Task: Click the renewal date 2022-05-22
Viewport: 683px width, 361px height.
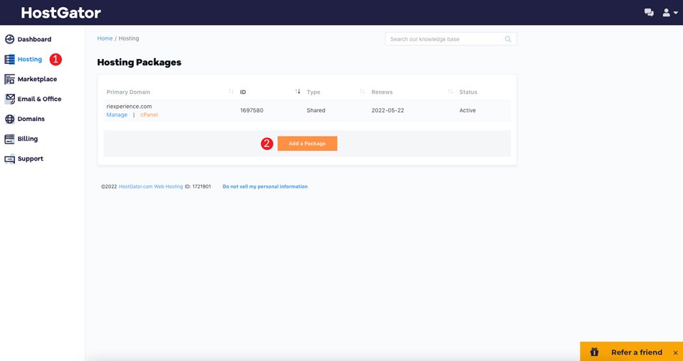Action: tap(388, 110)
